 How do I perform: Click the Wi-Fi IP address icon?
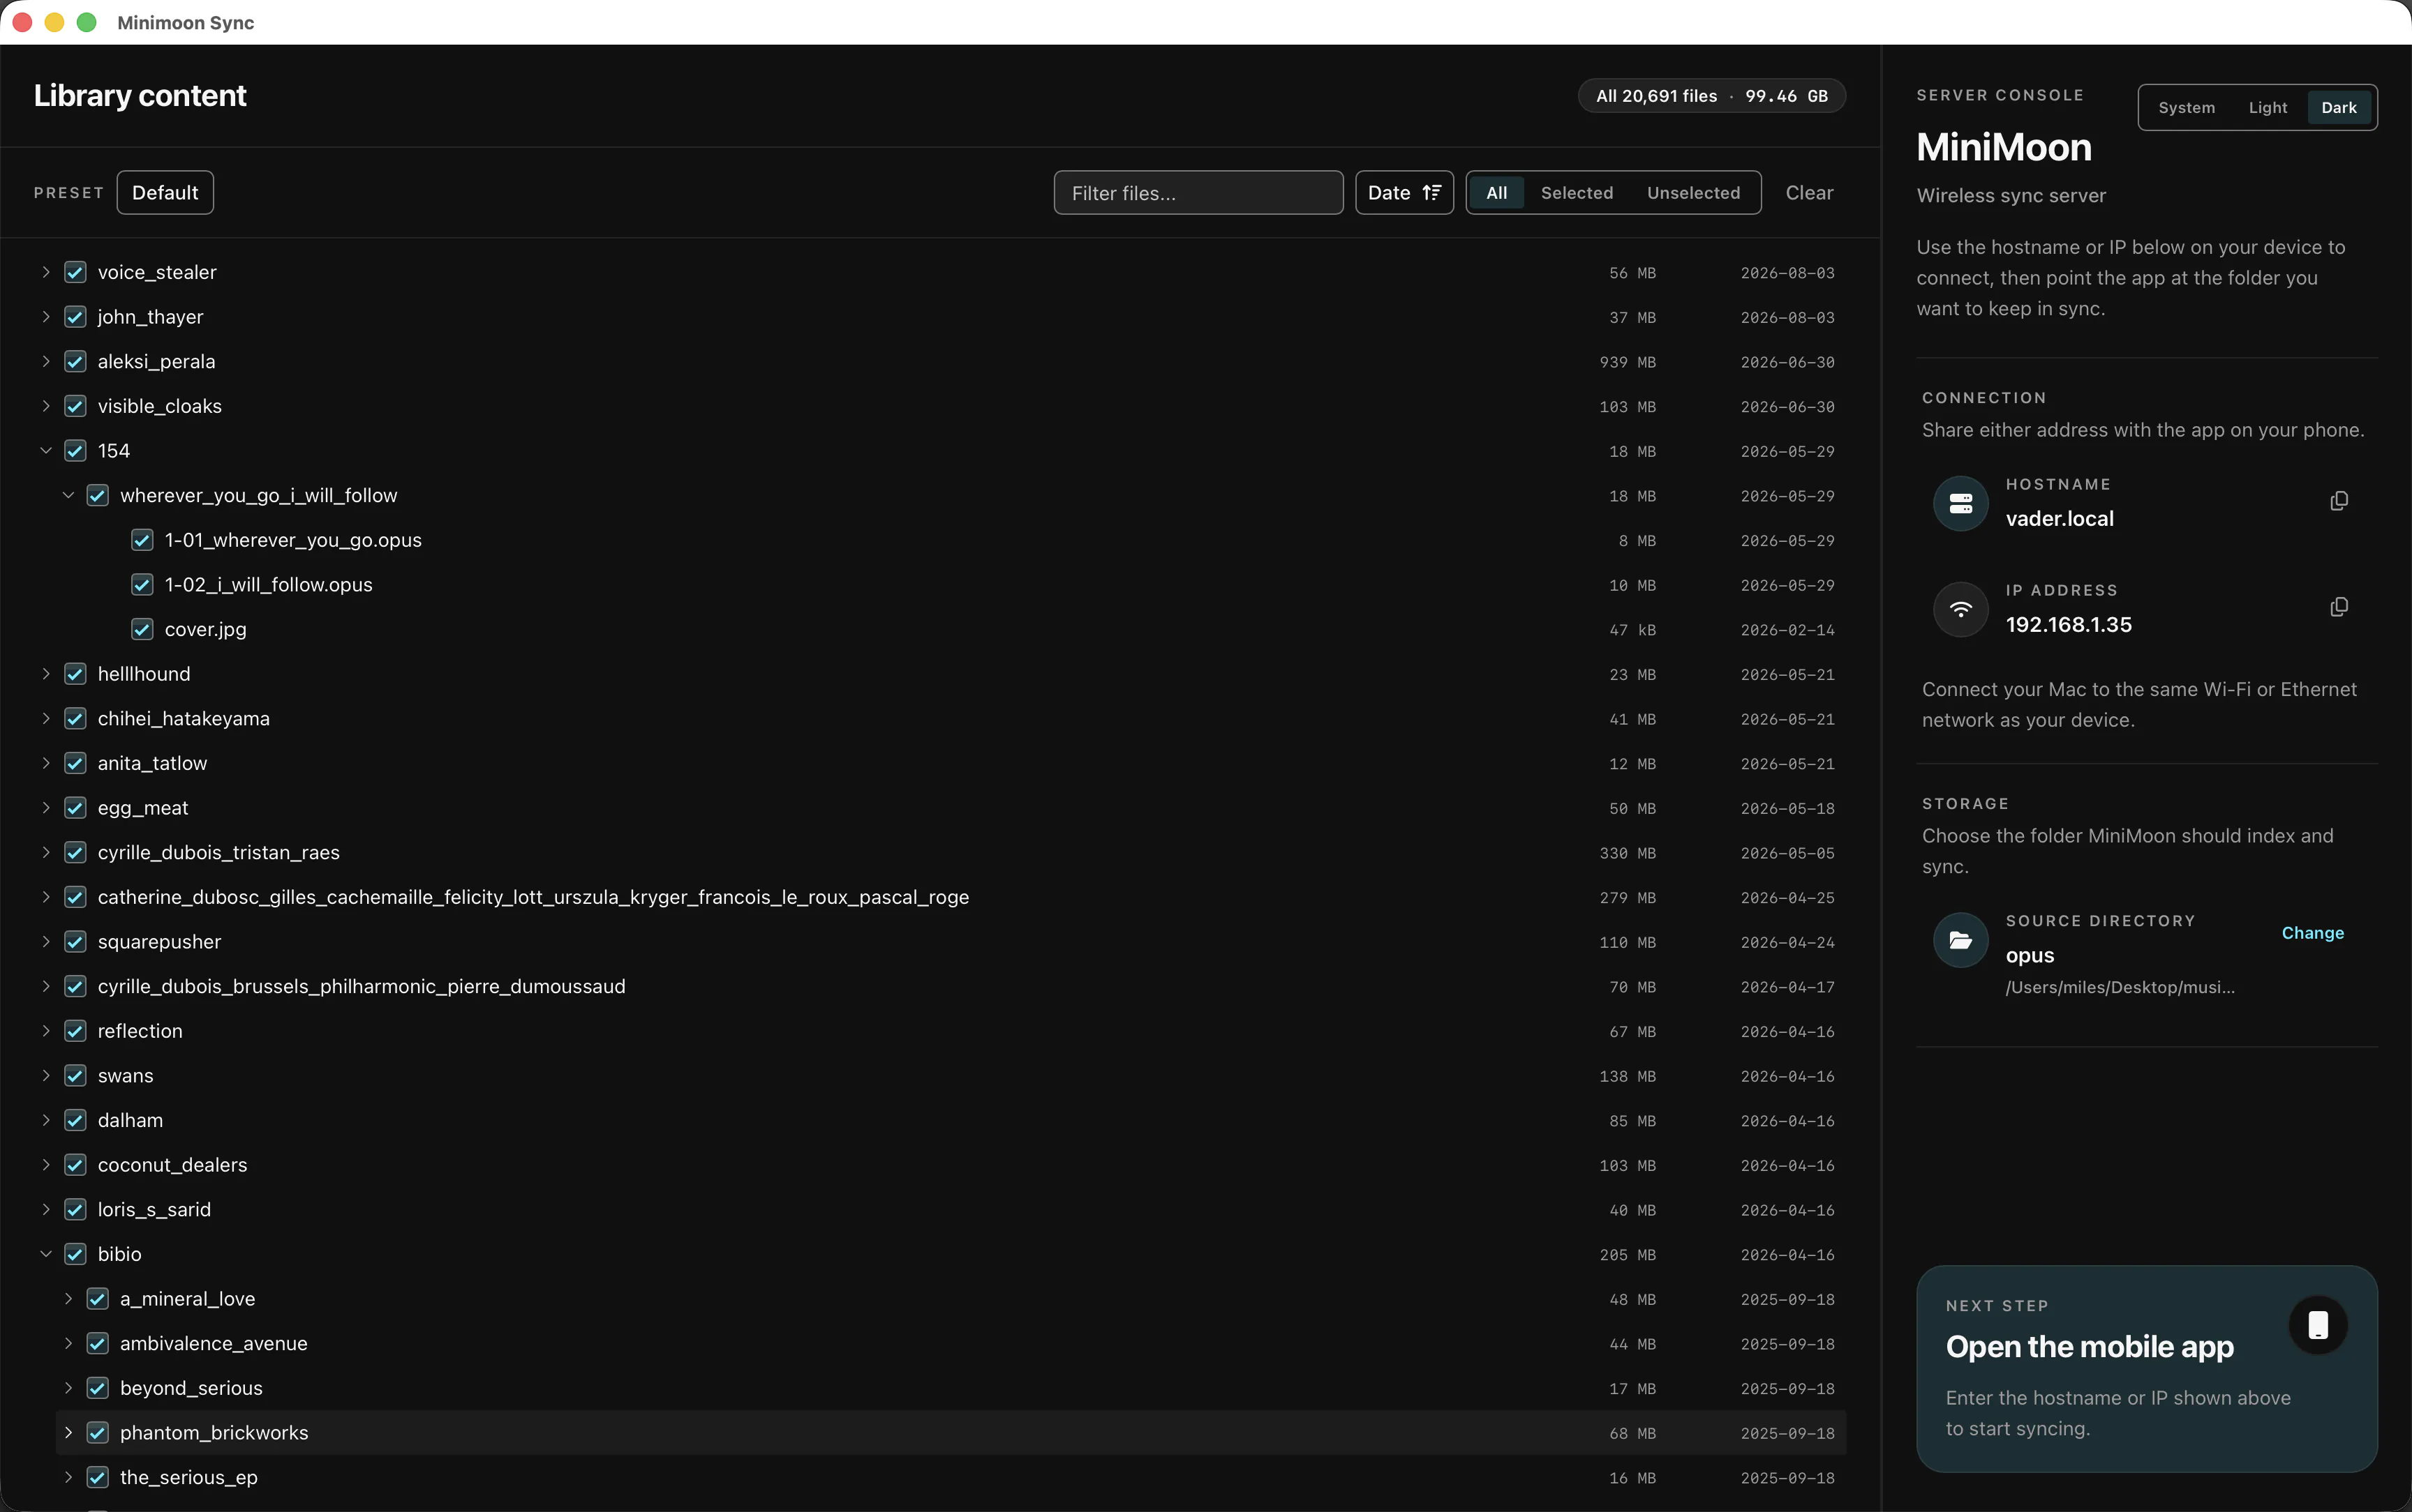(1960, 609)
